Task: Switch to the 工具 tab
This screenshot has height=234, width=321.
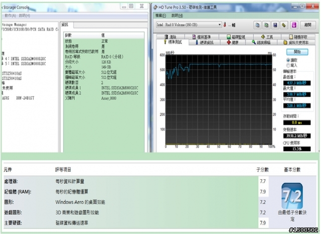Action: click(267, 37)
